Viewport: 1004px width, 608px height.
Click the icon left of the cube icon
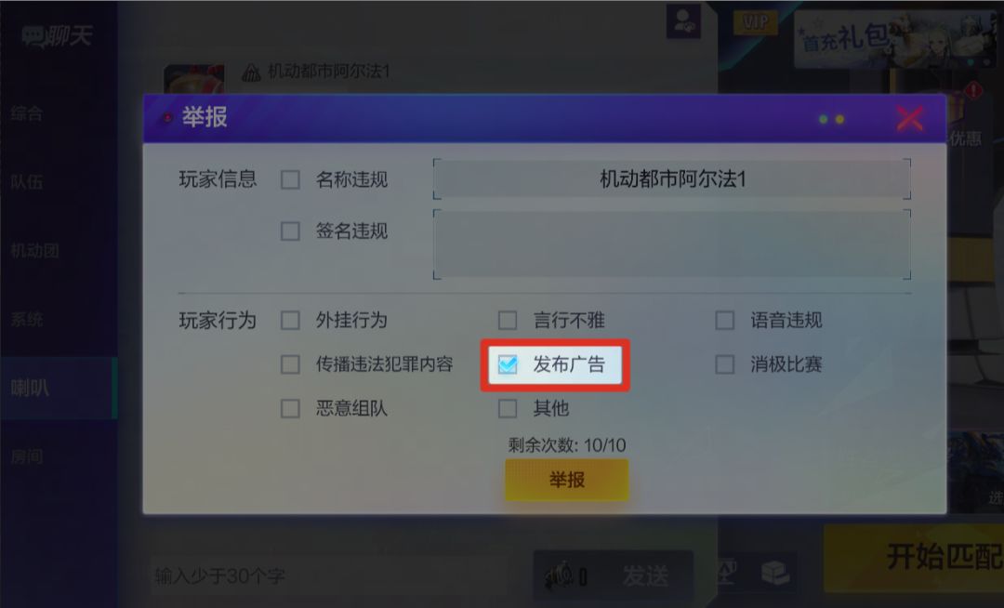click(x=727, y=572)
